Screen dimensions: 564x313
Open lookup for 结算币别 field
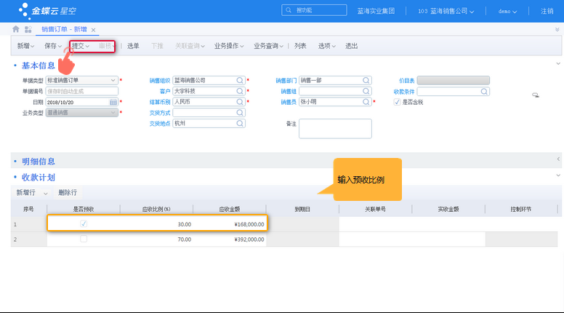click(240, 102)
